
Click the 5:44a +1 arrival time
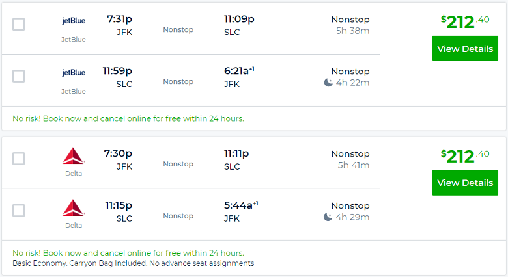[241, 205]
